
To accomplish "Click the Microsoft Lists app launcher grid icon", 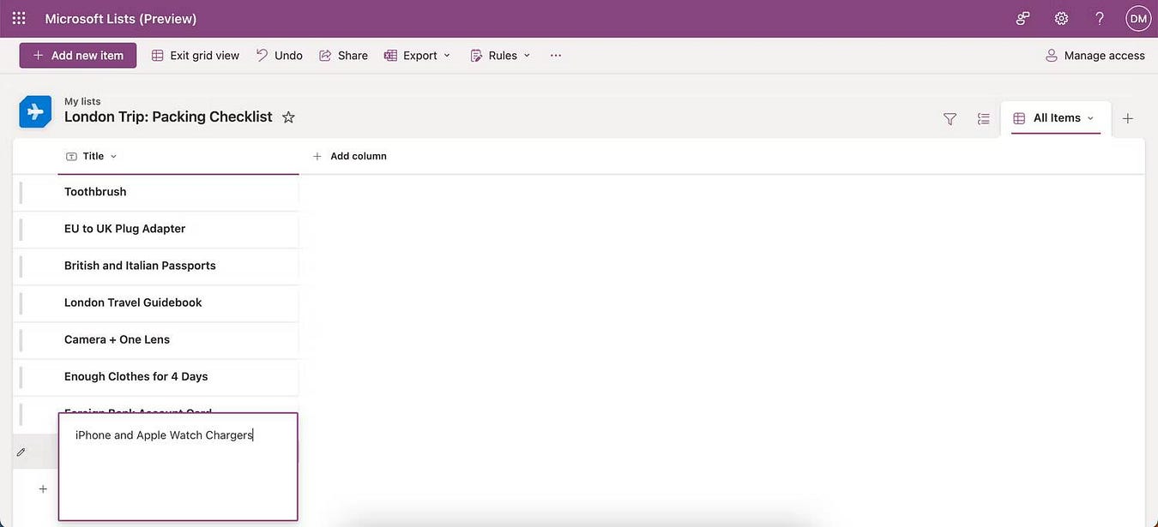I will [x=18, y=17].
